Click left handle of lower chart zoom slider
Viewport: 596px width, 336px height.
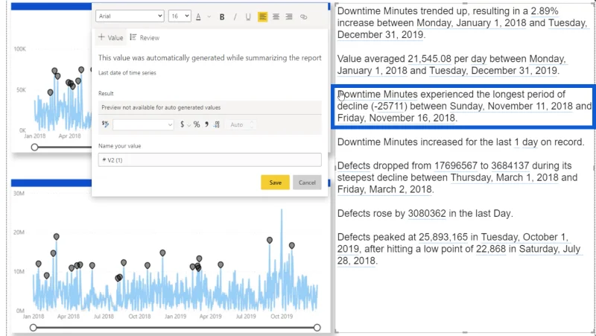point(33,328)
